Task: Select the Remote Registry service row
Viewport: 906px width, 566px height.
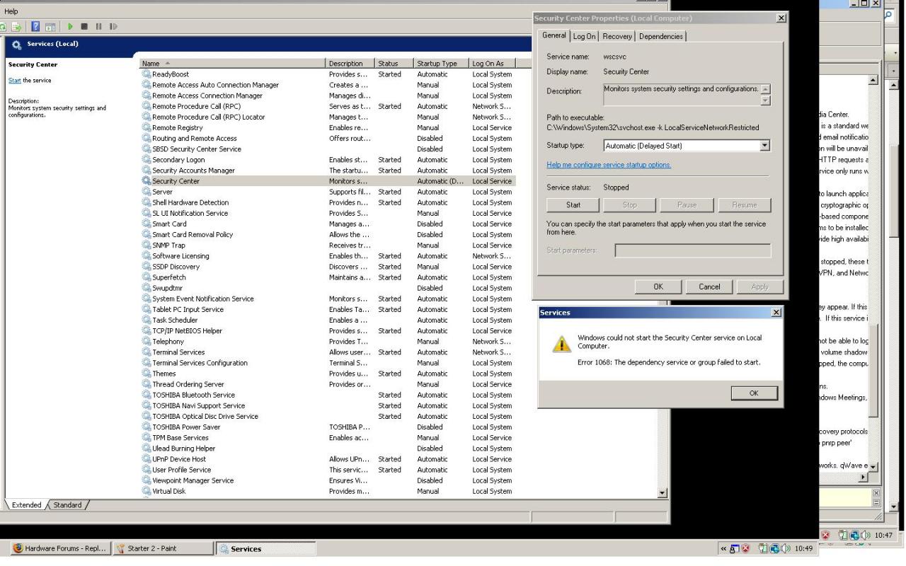Action: tap(177, 128)
